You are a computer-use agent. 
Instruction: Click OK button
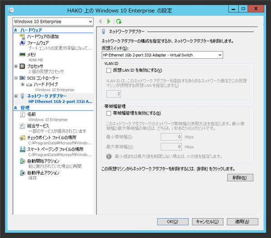(x=173, y=222)
